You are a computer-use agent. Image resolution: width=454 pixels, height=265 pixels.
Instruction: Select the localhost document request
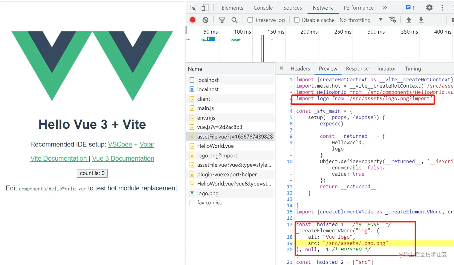coord(230,89)
